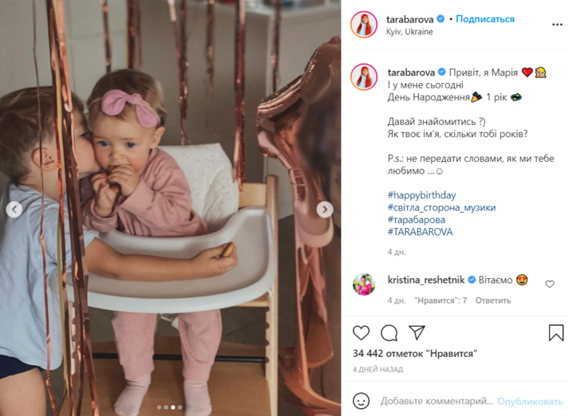Publish comment with Опубликовать button
Screen dimensions: 568x416
(x=530, y=401)
